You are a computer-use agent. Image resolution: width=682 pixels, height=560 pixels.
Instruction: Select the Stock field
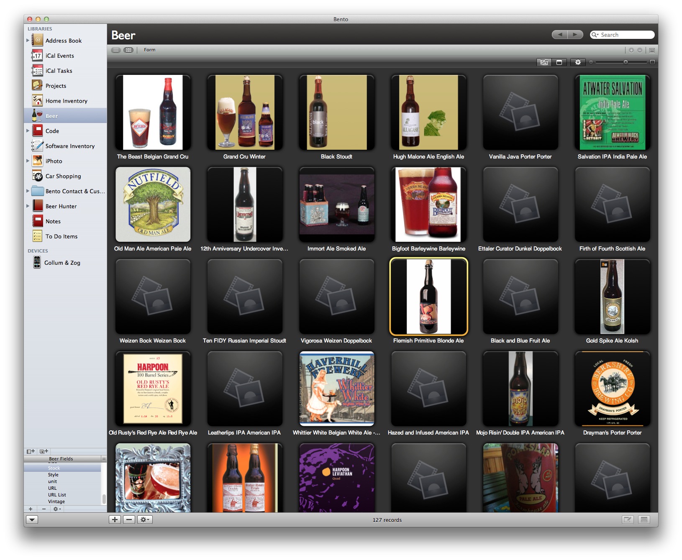tap(62, 468)
